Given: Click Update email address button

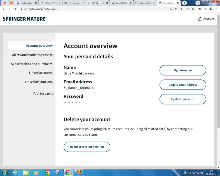Looking at the screenshot, I should (x=182, y=85).
